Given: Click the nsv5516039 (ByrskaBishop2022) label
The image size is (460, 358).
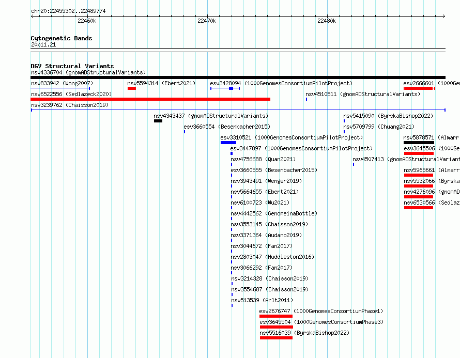Looking at the screenshot, I should pos(304,333).
